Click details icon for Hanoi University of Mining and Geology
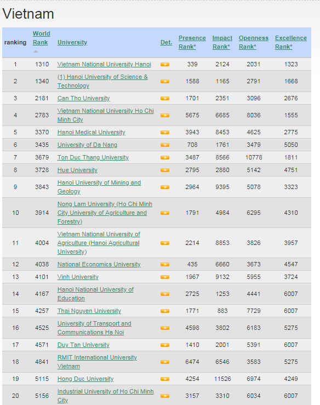This screenshot has height=405, width=320. coord(165,187)
